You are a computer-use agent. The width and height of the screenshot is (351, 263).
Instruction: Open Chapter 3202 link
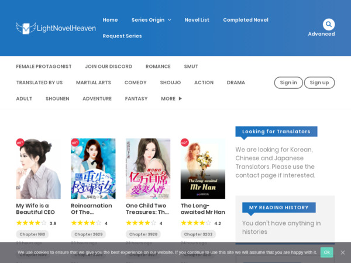tap(198, 234)
